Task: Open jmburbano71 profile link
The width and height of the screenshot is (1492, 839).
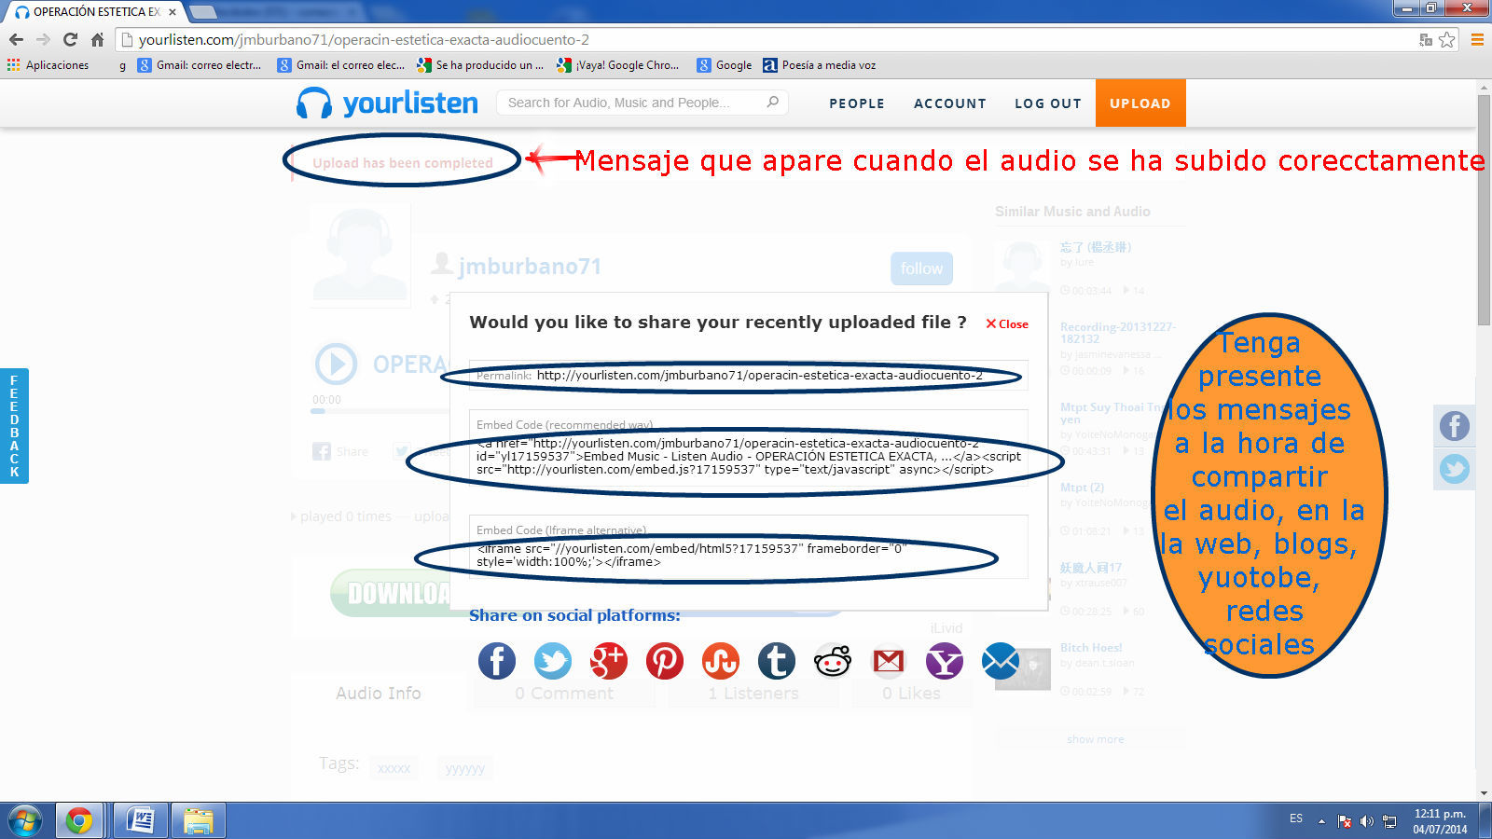Action: [x=530, y=267]
